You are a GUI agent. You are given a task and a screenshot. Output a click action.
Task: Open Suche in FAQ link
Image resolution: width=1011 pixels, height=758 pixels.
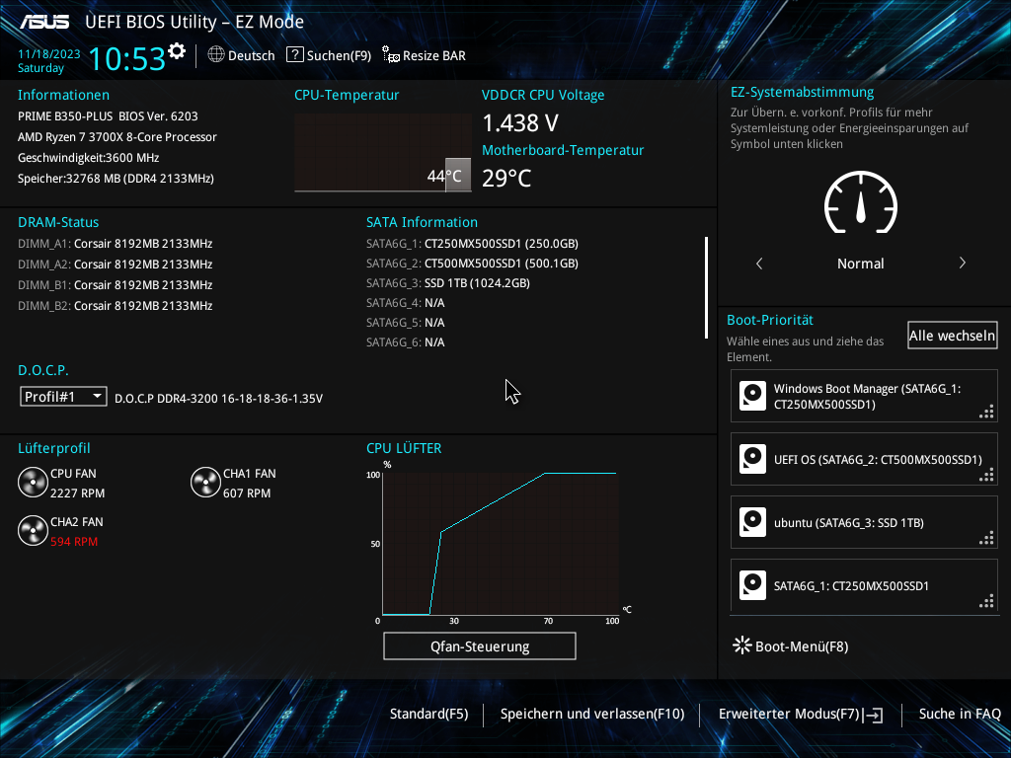click(960, 714)
